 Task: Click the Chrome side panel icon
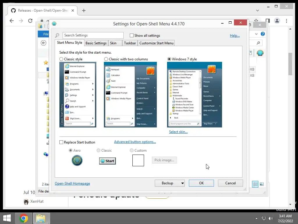268,21
